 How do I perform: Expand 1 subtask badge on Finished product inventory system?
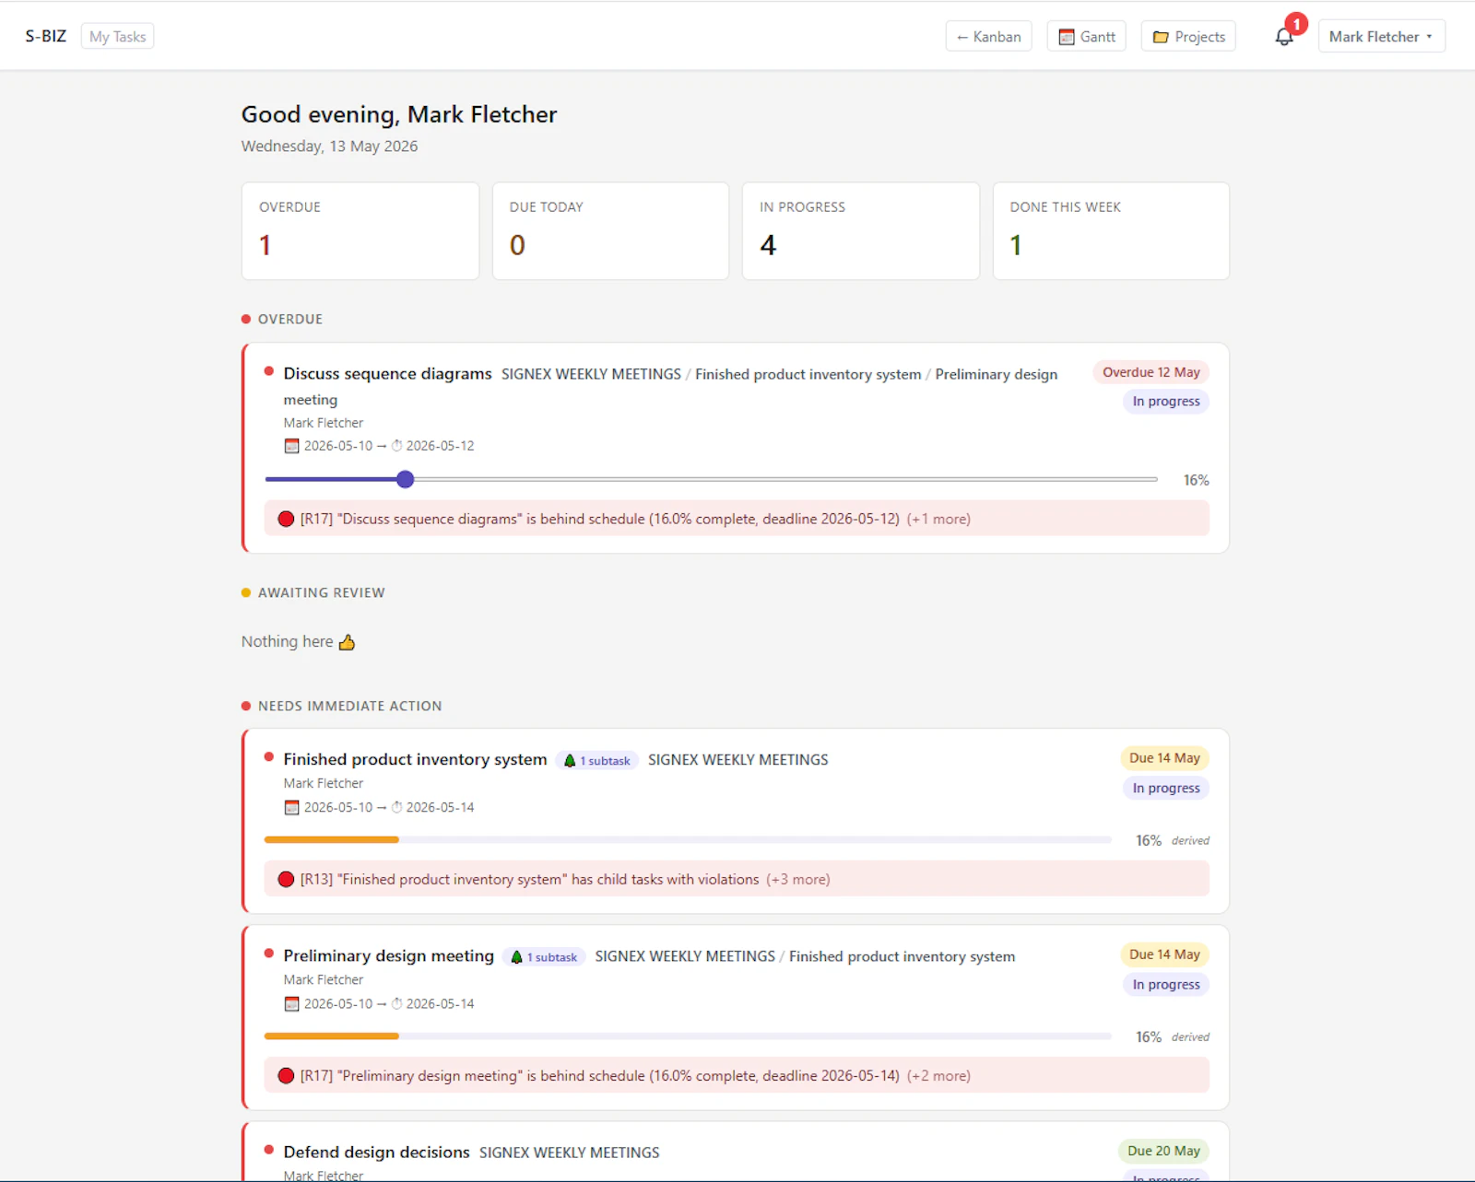click(597, 761)
